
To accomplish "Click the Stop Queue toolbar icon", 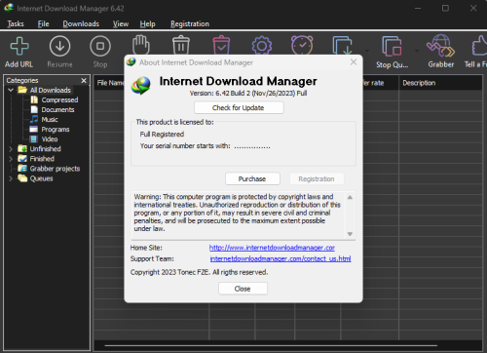I will click(392, 46).
